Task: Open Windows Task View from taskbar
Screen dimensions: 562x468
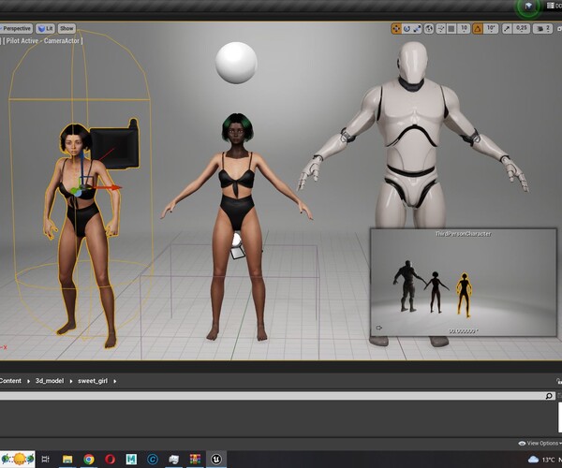Action: pyautogui.click(x=45, y=459)
